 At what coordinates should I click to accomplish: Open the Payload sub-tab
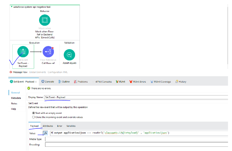[34, 126]
